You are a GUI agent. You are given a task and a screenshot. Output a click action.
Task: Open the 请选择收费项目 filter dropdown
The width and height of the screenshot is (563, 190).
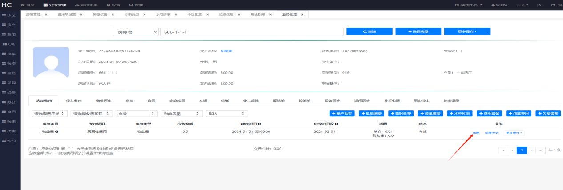click(92, 114)
